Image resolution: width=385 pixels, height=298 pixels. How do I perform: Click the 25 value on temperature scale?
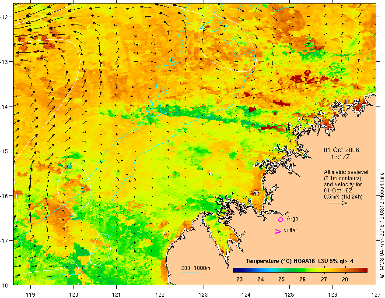(x=282, y=279)
